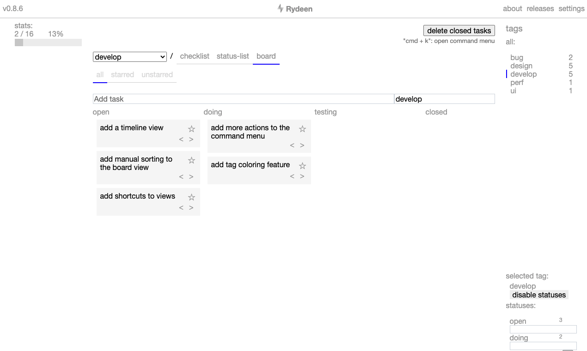Click the '2 / 16' stats count
The image size is (587, 351).
pos(24,34)
